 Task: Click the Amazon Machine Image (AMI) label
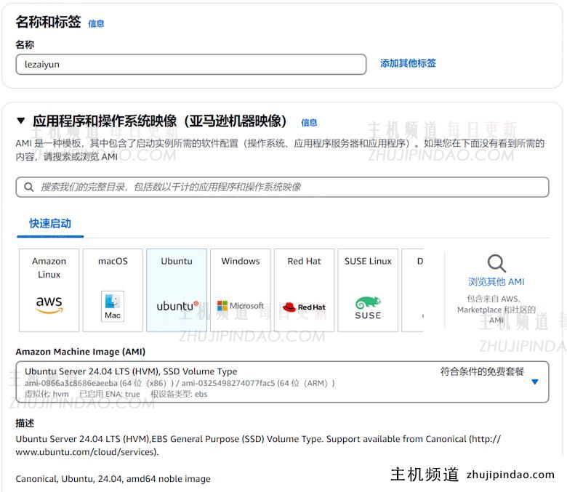pyautogui.click(x=80, y=352)
